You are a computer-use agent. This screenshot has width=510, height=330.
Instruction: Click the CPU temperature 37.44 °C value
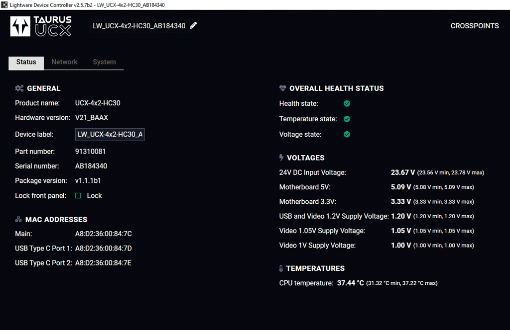click(x=350, y=283)
